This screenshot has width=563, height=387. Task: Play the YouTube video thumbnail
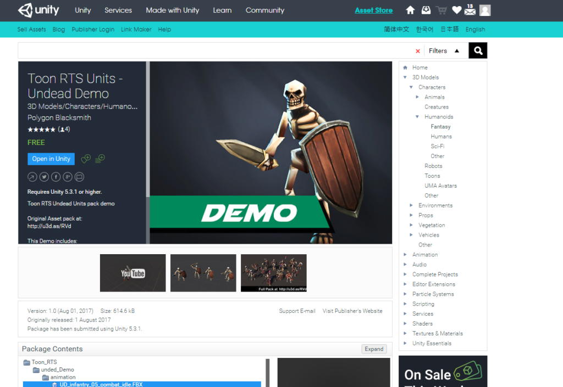coord(133,273)
